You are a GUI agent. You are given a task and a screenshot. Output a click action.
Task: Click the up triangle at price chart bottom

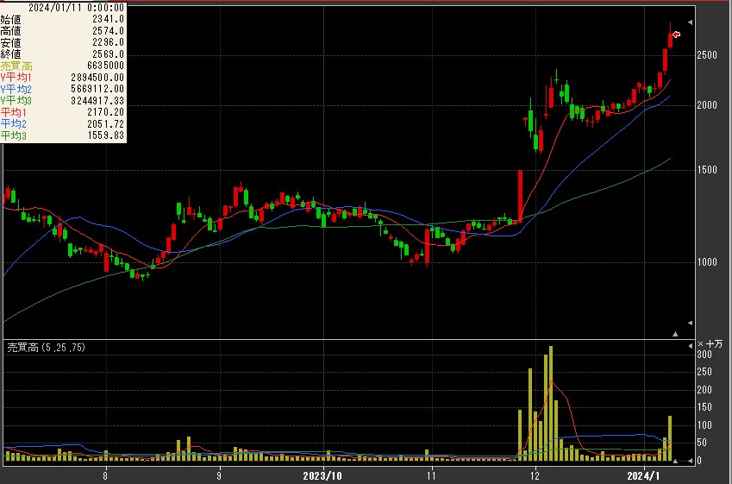point(675,333)
